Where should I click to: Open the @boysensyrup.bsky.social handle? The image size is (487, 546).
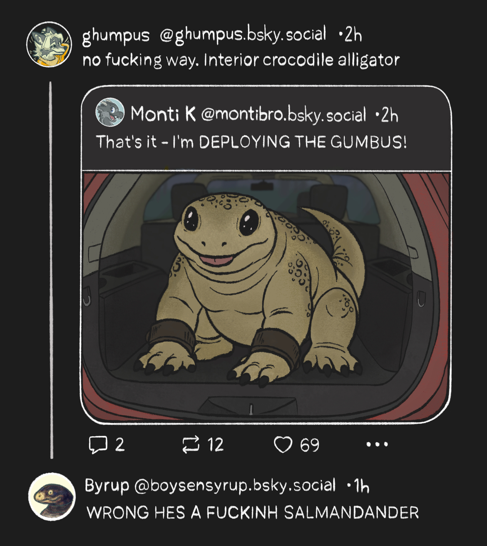pos(235,486)
